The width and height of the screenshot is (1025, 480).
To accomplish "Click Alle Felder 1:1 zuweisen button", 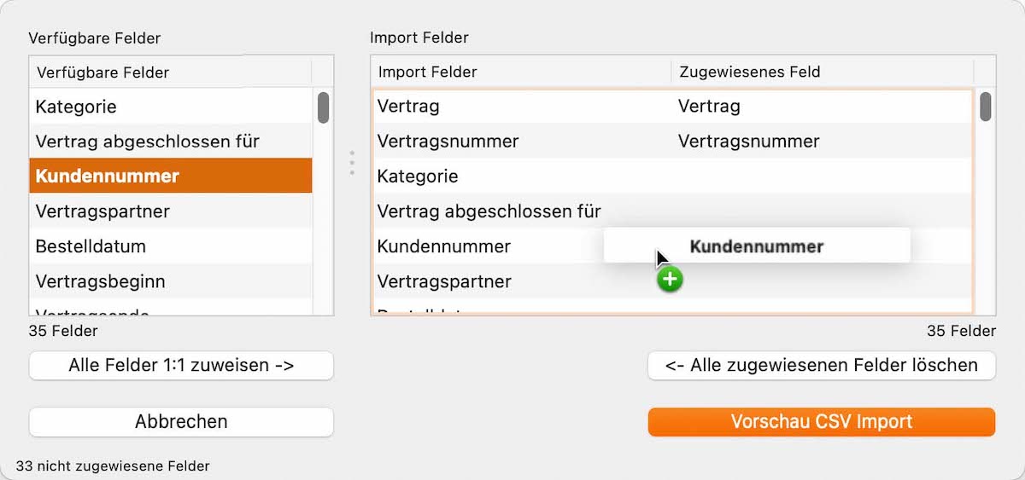I will (x=181, y=366).
